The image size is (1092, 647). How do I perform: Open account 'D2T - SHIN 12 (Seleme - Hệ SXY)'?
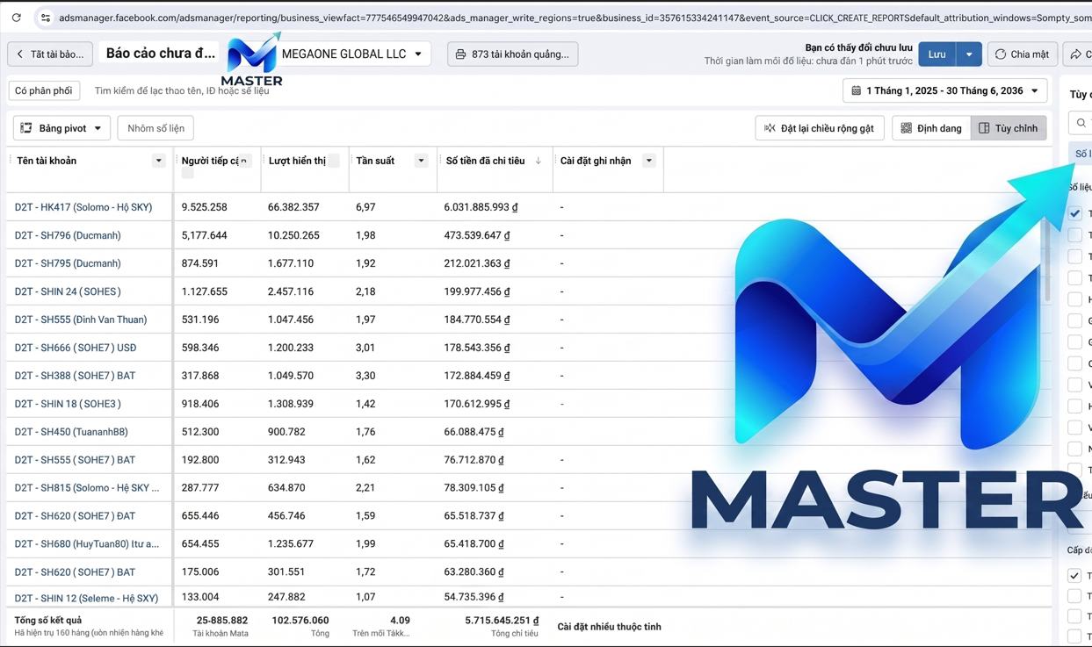click(x=86, y=598)
